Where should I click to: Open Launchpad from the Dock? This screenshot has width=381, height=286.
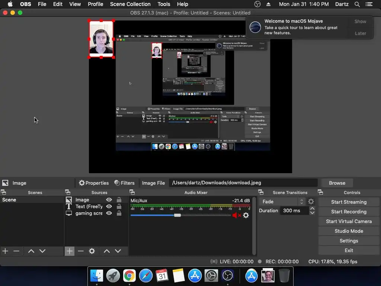point(113,276)
